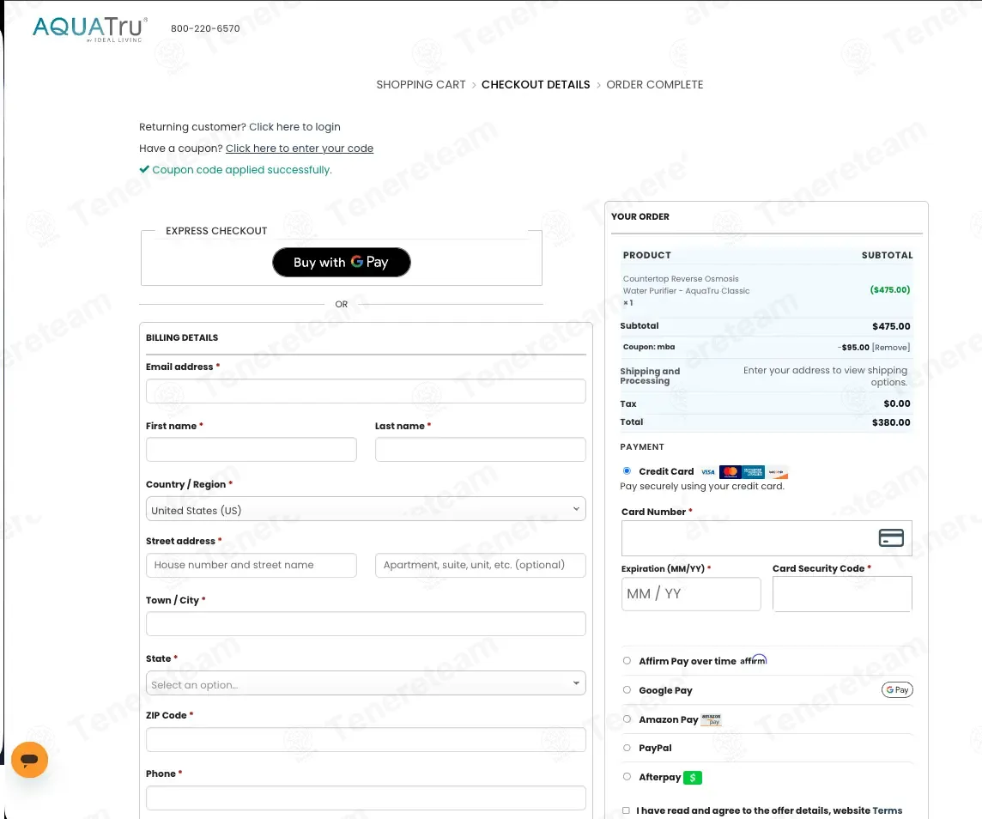
Task: Click Order Complete breadcrumb step
Action: (654, 84)
